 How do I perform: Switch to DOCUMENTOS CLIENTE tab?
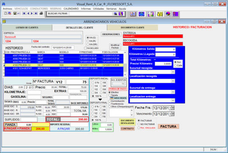(133, 27)
